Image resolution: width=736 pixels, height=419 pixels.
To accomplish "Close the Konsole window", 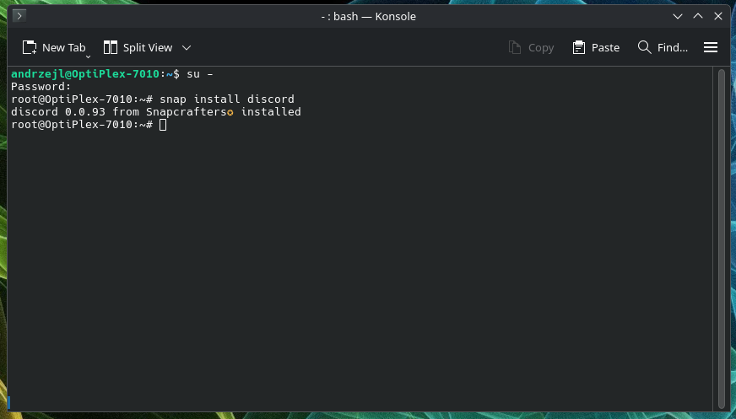I will 718,16.
